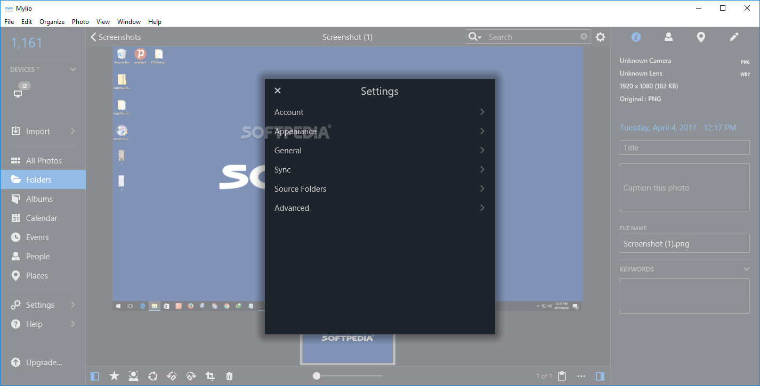Image resolution: width=760 pixels, height=386 pixels.
Task: Click the Title input field
Action: [685, 148]
